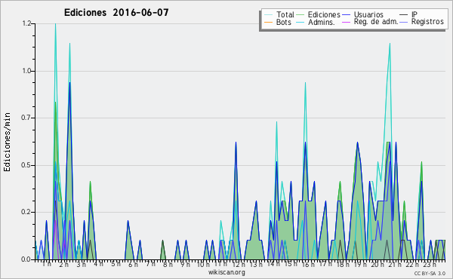Click the 12 h time axis marker
Image resolution: width=453 pixels, height=279 pixels.
[239, 264]
